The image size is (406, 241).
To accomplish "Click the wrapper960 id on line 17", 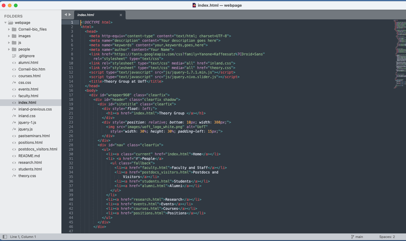I will point(119,95).
